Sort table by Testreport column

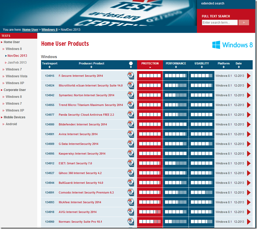(x=50, y=67)
